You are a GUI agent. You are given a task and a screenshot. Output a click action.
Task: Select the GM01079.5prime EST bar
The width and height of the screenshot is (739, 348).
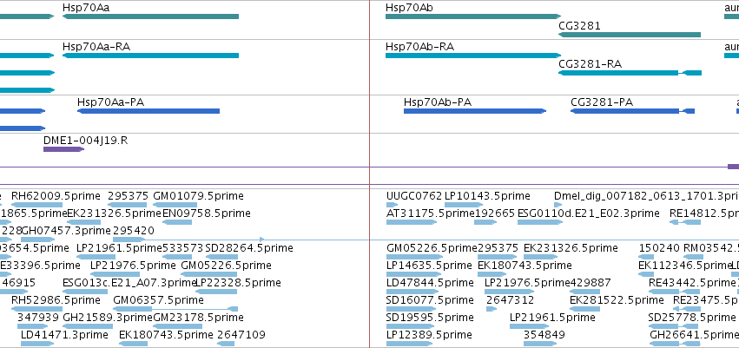pos(175,205)
